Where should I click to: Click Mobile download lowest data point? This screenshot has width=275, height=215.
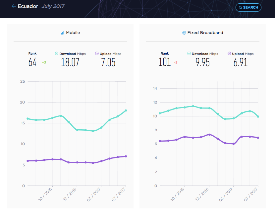(93, 131)
